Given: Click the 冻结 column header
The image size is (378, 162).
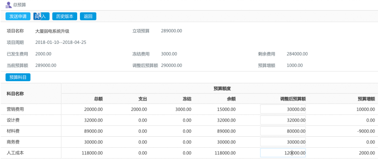Looking at the screenshot, I should 187,99.
